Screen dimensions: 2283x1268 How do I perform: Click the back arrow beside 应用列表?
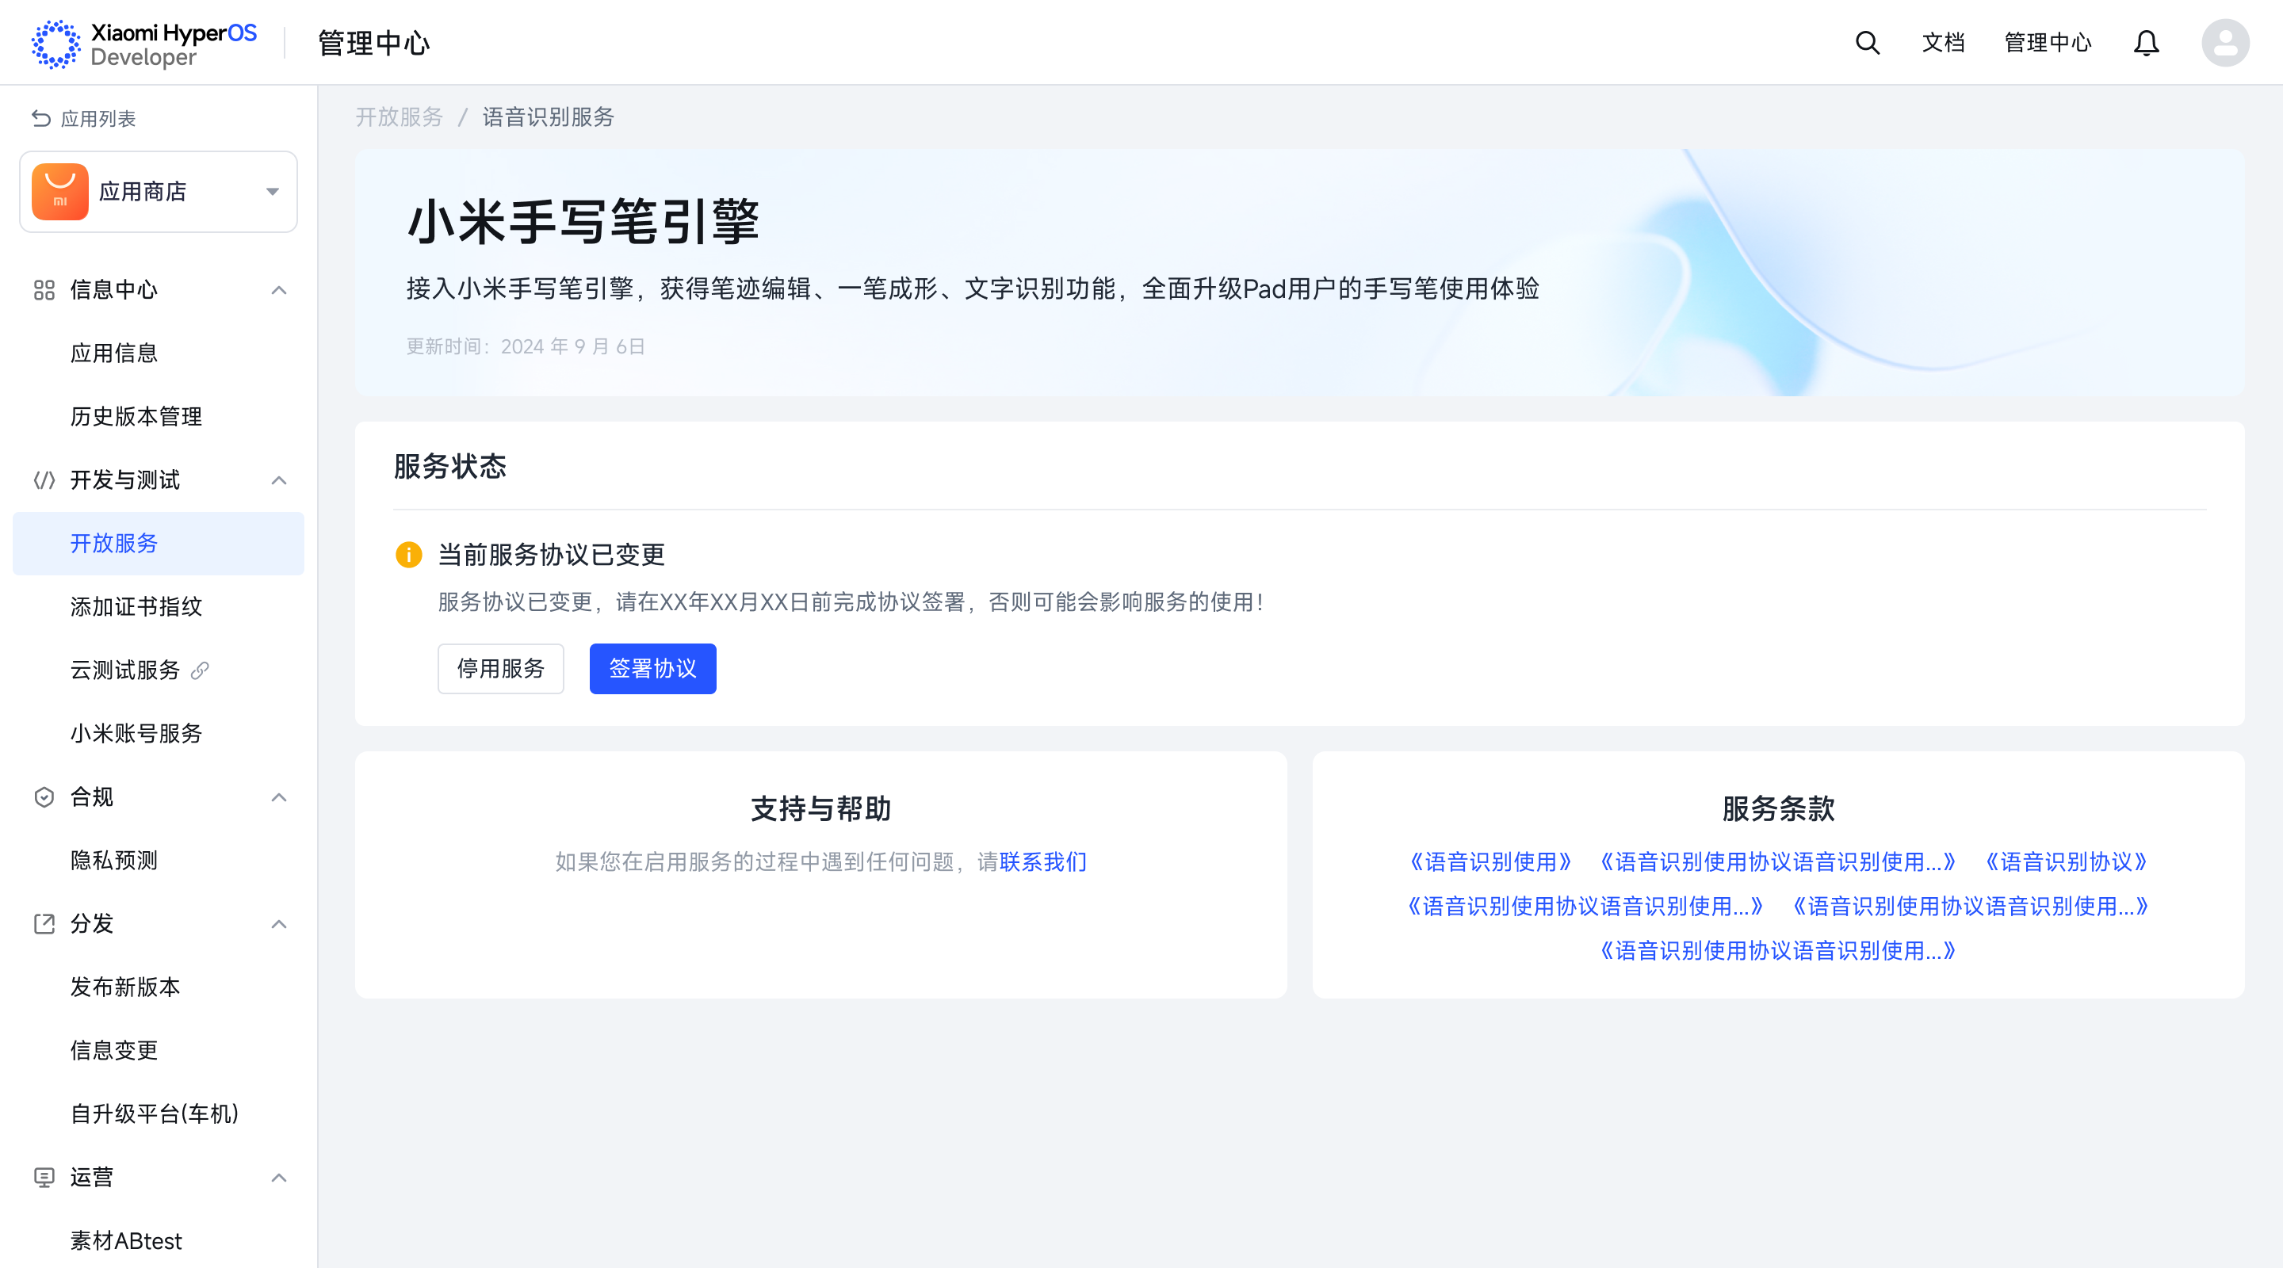click(x=40, y=118)
